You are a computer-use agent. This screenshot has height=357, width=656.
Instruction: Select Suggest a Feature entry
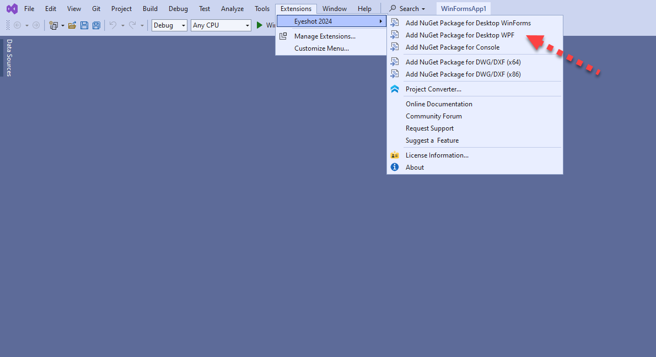click(x=475, y=140)
